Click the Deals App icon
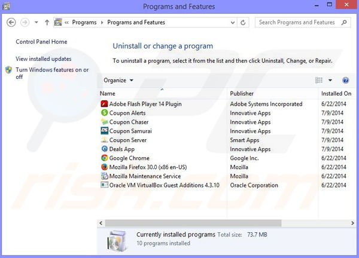This screenshot has width=359, height=258. (104, 149)
